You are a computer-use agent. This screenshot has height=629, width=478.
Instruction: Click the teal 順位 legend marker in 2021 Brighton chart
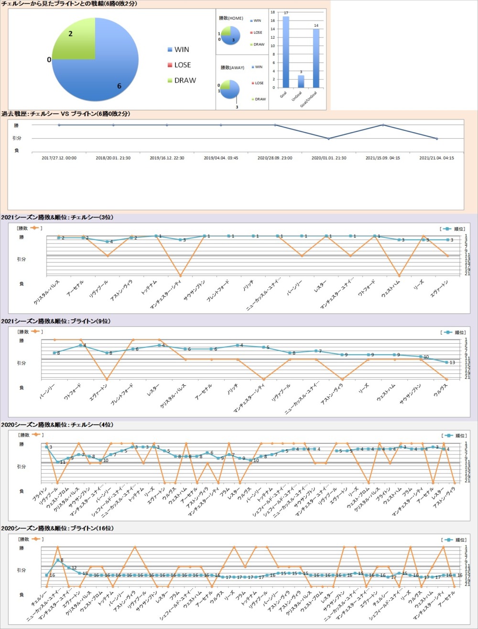pos(448,332)
